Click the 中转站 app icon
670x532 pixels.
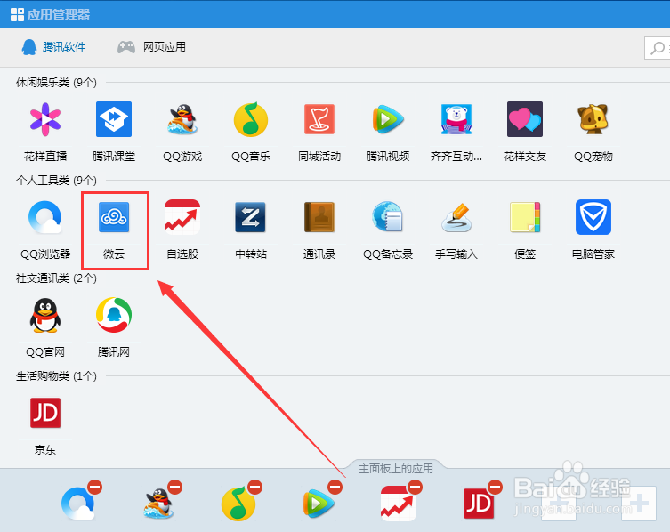click(251, 217)
